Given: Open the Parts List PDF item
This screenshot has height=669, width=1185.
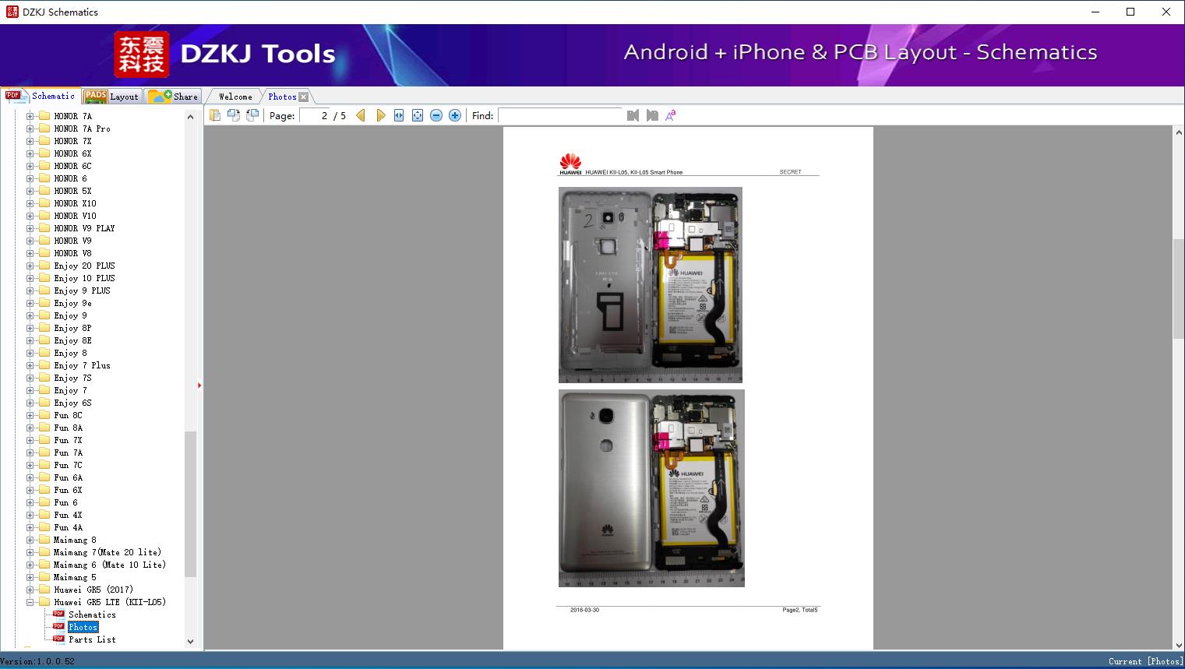Looking at the screenshot, I should tap(92, 639).
